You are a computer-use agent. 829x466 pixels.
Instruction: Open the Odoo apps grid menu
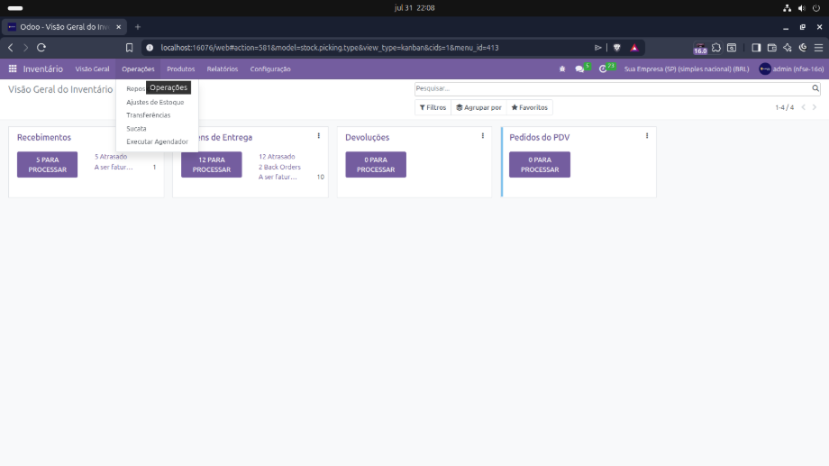tap(13, 69)
